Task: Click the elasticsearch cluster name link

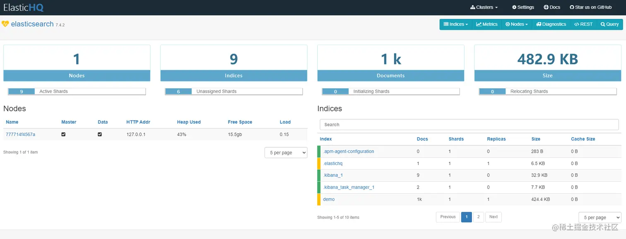Action: 32,24
